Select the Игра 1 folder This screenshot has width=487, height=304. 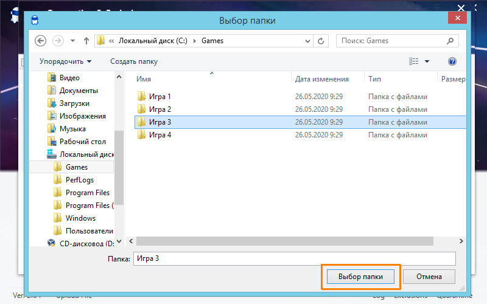(161, 97)
